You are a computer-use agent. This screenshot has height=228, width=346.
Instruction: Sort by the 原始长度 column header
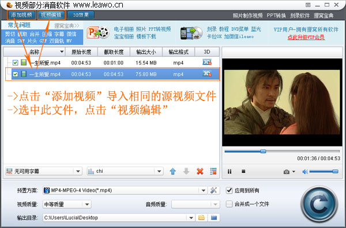81,52
